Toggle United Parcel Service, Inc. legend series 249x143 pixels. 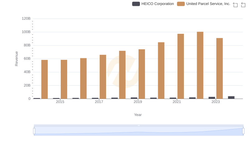click(x=204, y=4)
